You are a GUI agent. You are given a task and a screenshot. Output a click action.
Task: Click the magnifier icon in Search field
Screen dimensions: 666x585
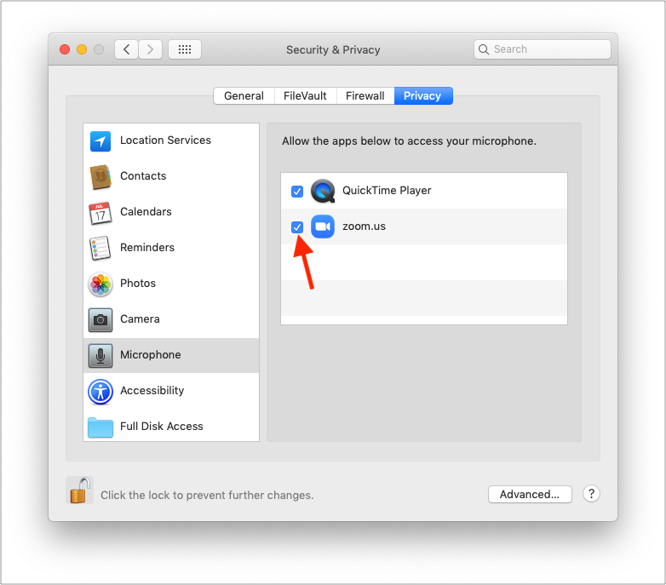point(484,49)
